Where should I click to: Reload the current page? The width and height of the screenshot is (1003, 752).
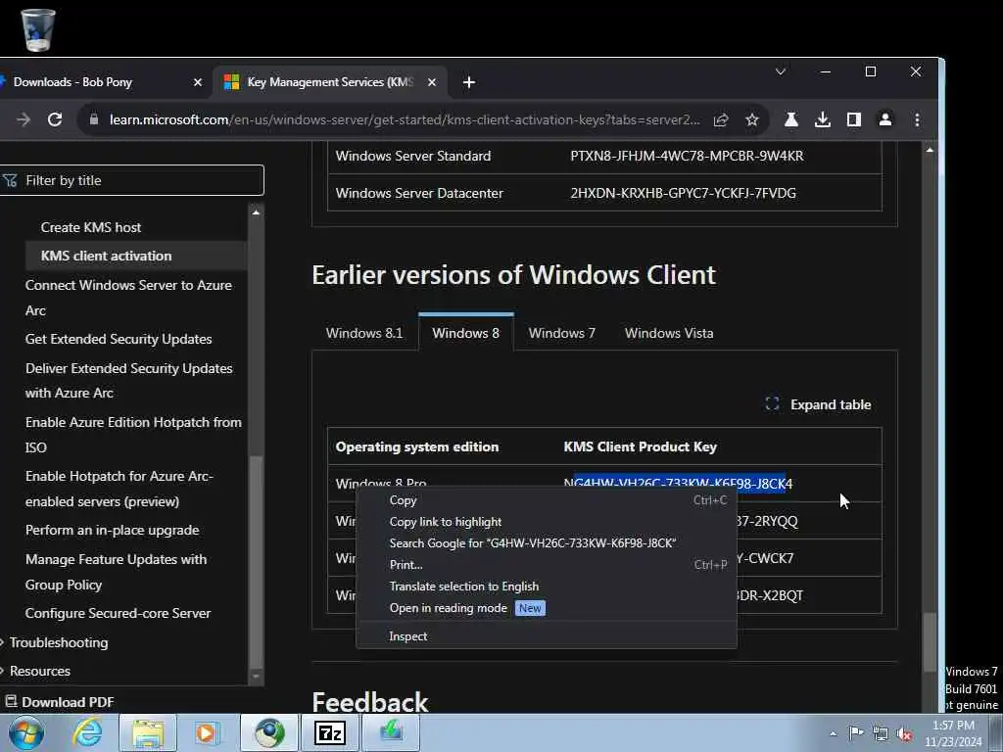click(55, 119)
